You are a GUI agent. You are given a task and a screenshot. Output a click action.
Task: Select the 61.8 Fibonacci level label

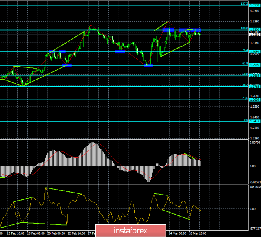245,64
